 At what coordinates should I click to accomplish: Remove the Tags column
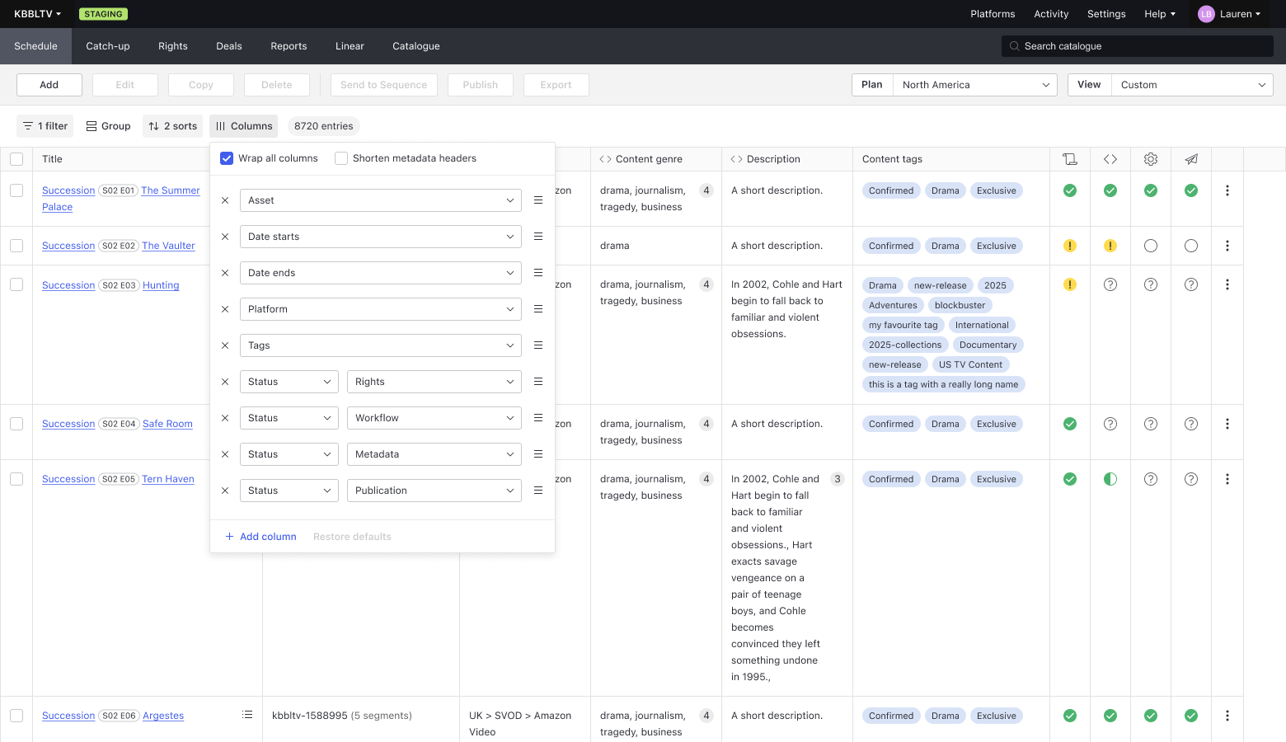point(225,345)
